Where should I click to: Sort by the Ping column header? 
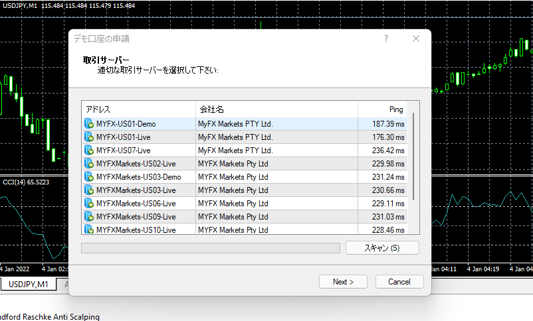click(382, 109)
